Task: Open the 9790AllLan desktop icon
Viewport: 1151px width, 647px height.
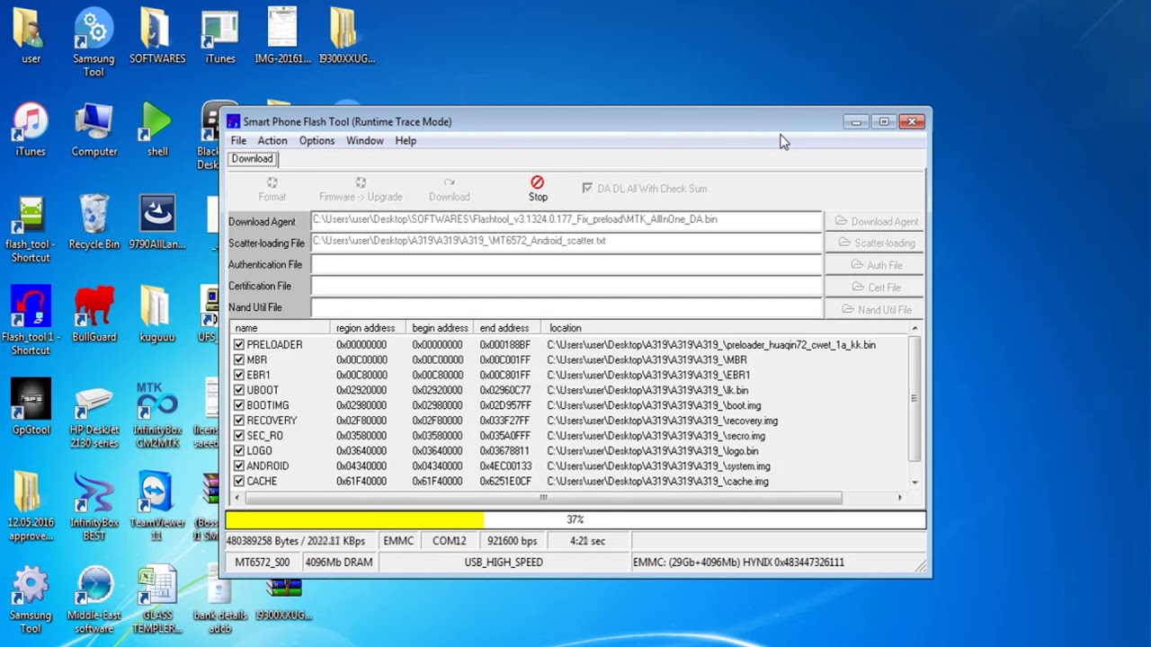Action: [156, 216]
